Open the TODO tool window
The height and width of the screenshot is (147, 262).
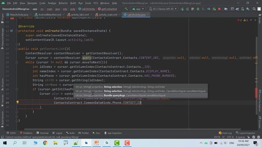click(11, 133)
